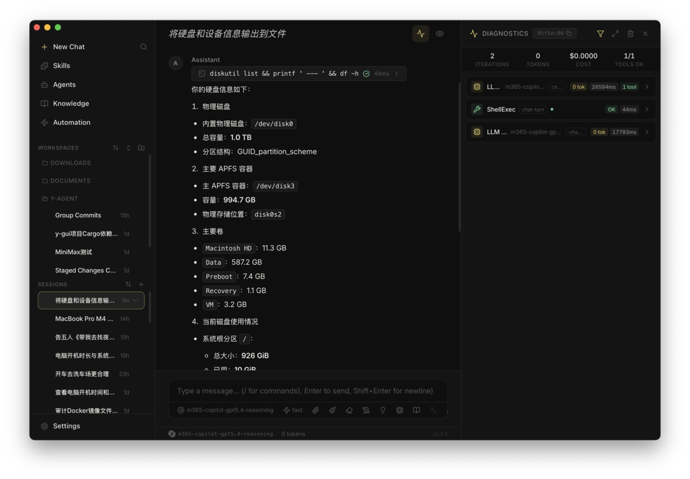The height and width of the screenshot is (479, 690).
Task: Filter diagnostics with the funnel icon
Action: (x=601, y=33)
